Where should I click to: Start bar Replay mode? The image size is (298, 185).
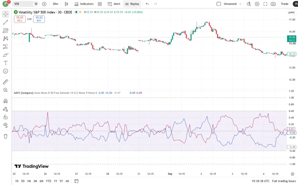[132, 4]
